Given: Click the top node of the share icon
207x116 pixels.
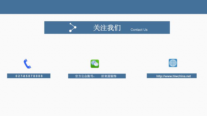Looking at the screenshot, I should pos(70,24).
